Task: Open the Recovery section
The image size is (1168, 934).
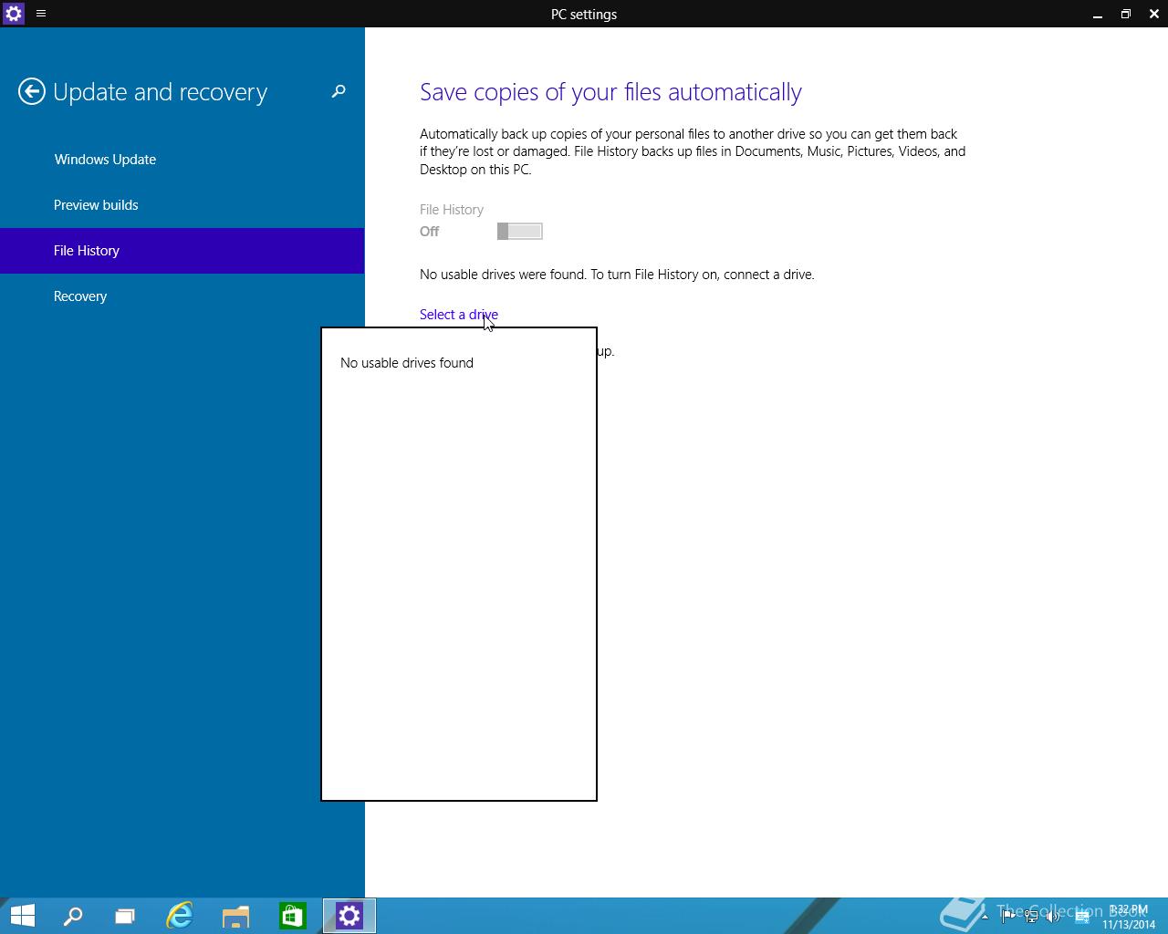Action: (x=182, y=296)
